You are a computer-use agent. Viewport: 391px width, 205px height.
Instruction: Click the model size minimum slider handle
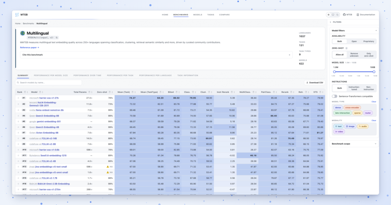point(334,72)
